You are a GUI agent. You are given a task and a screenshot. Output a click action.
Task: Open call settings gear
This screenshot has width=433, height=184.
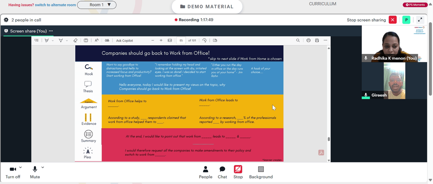pyautogui.click(x=6, y=20)
